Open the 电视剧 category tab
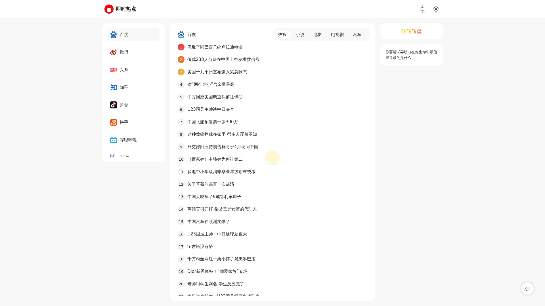 click(x=337, y=34)
